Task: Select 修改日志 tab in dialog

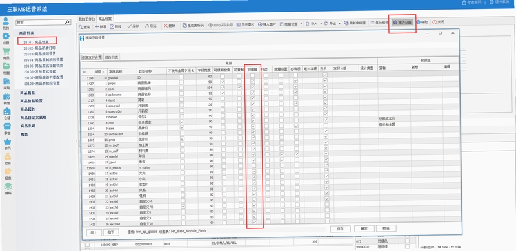Action: point(112,57)
